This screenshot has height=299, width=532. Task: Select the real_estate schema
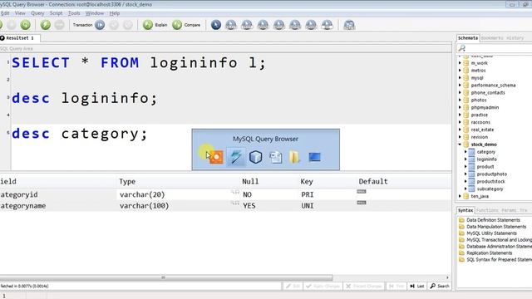coord(482,130)
